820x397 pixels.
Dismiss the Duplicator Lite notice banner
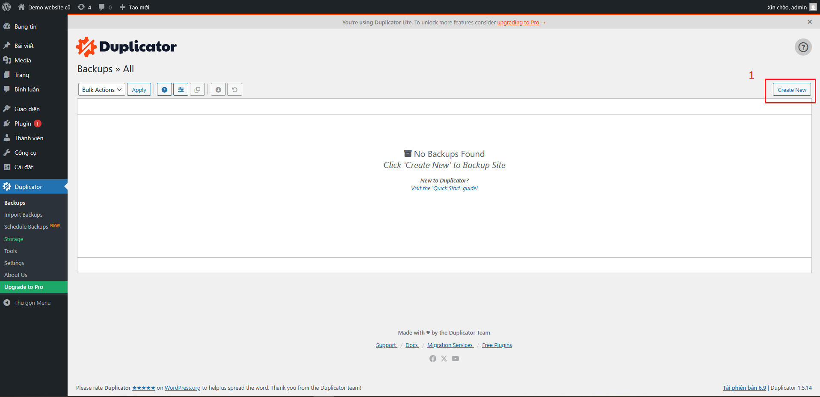click(809, 22)
